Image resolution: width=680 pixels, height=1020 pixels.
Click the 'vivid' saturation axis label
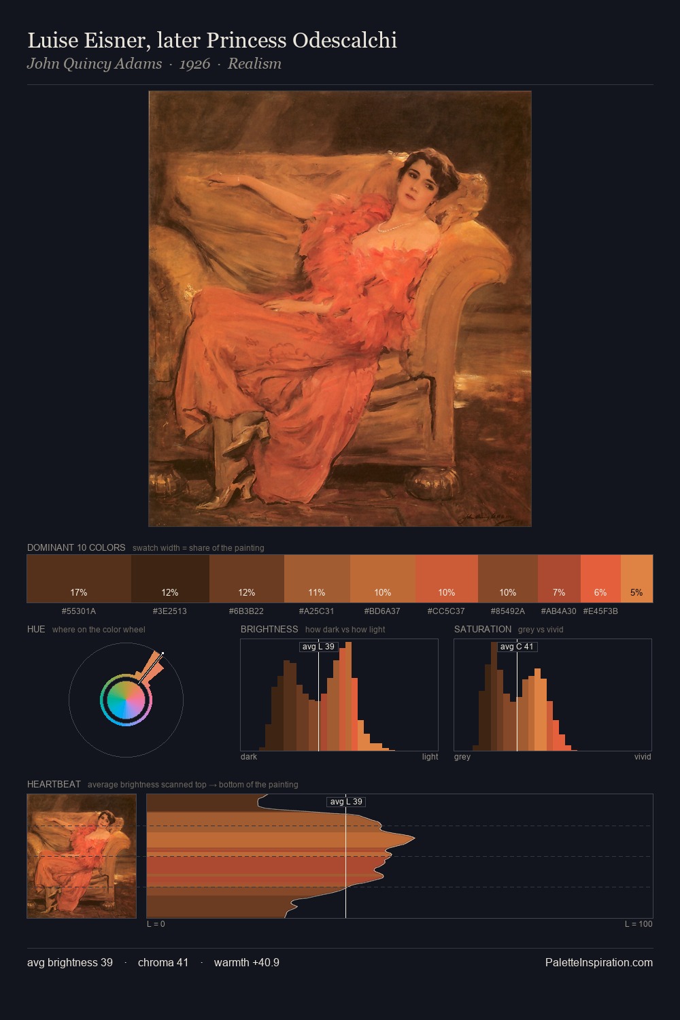643,757
